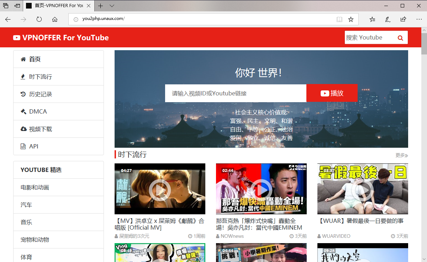Show site information icon in address bar
Image resolution: width=427 pixels, height=262 pixels.
(x=76, y=19)
